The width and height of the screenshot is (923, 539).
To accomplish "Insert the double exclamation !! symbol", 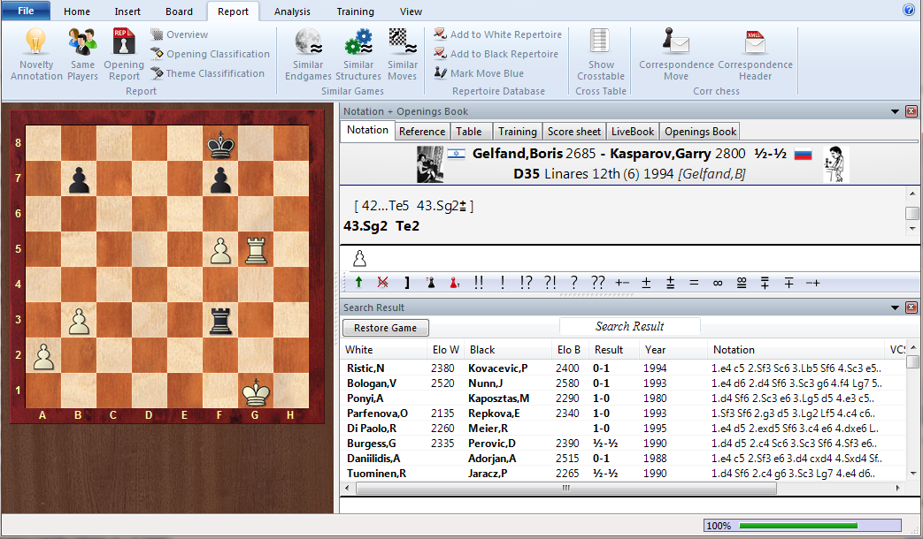I will click(479, 283).
